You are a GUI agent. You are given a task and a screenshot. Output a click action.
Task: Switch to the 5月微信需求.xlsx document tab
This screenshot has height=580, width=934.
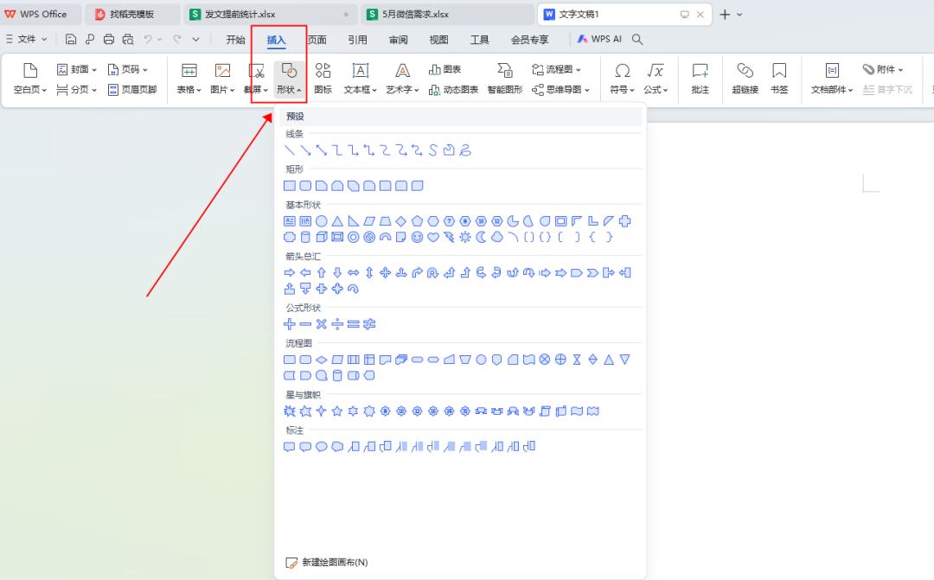[447, 15]
